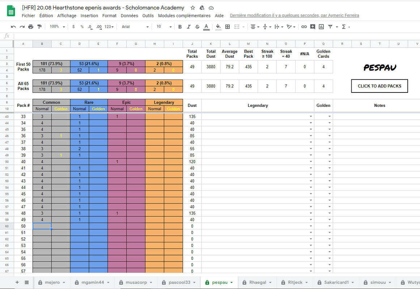Open the fill color bucket

(218, 27)
